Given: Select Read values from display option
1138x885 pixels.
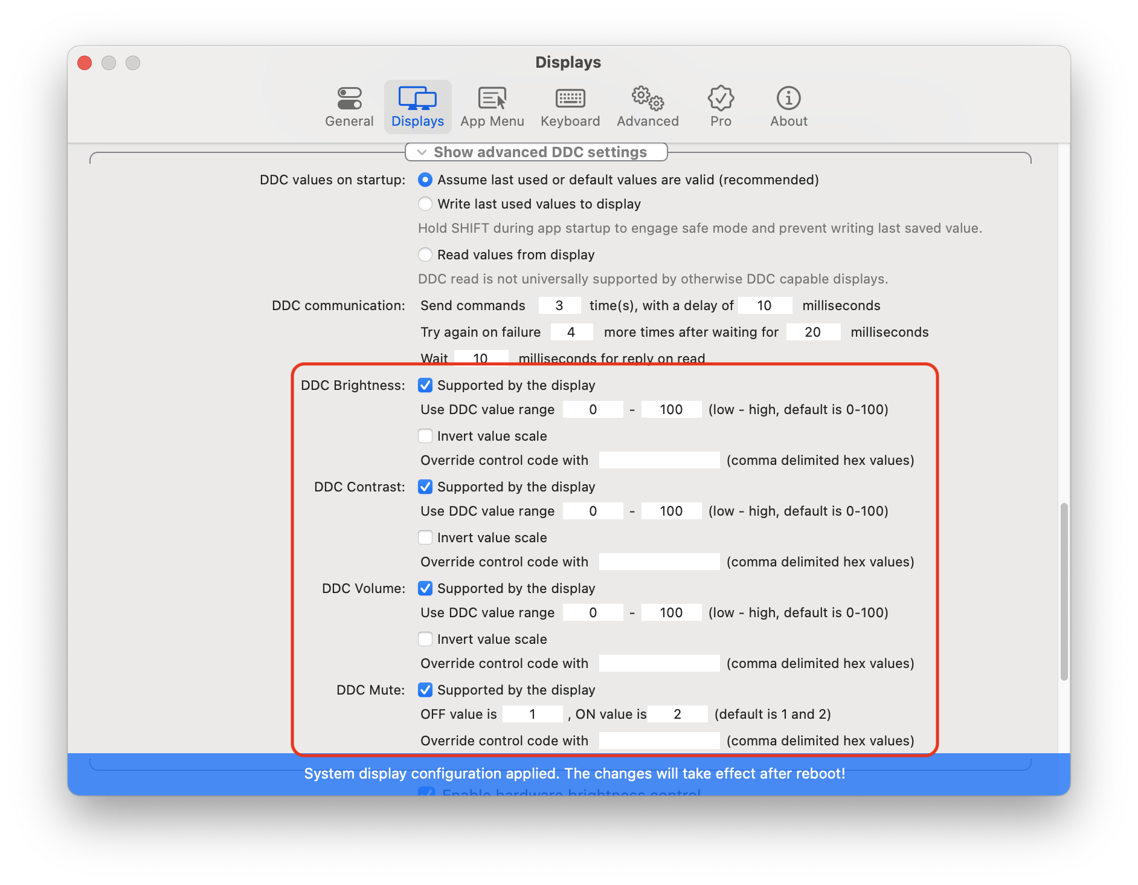Looking at the screenshot, I should [x=425, y=254].
